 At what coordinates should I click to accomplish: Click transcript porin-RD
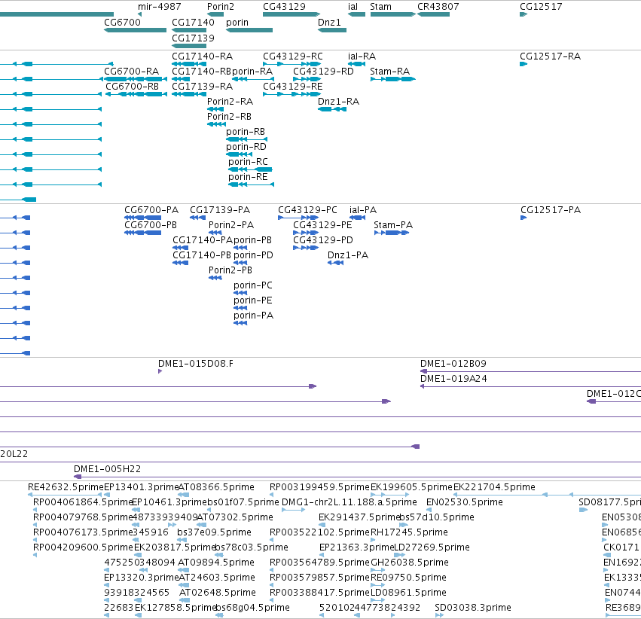239,154
